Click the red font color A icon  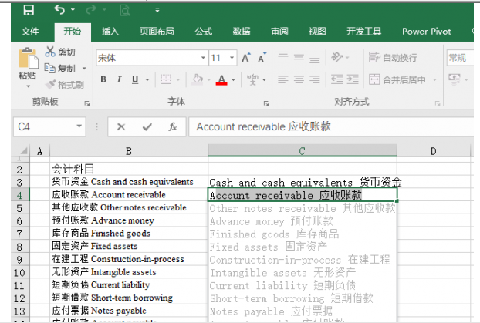pos(221,79)
